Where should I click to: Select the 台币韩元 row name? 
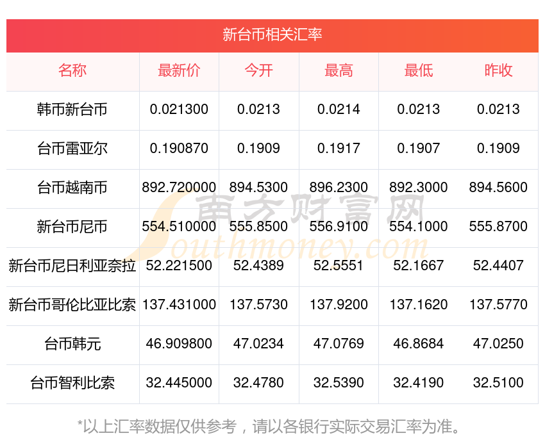[72, 344]
